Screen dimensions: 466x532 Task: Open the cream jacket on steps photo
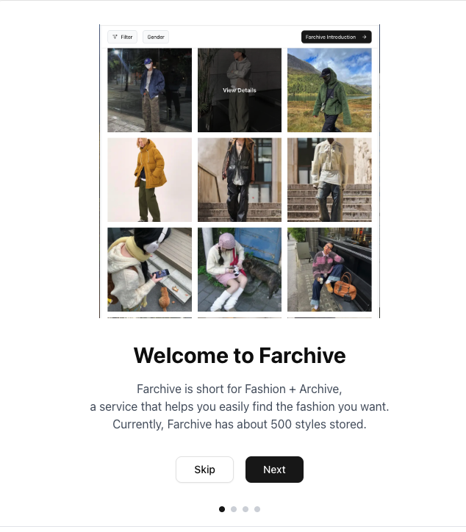329,180
